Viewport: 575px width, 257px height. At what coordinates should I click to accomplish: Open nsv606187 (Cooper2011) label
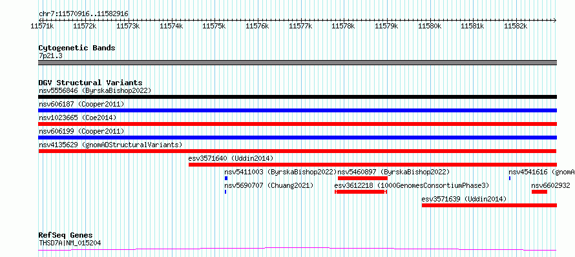(x=81, y=104)
